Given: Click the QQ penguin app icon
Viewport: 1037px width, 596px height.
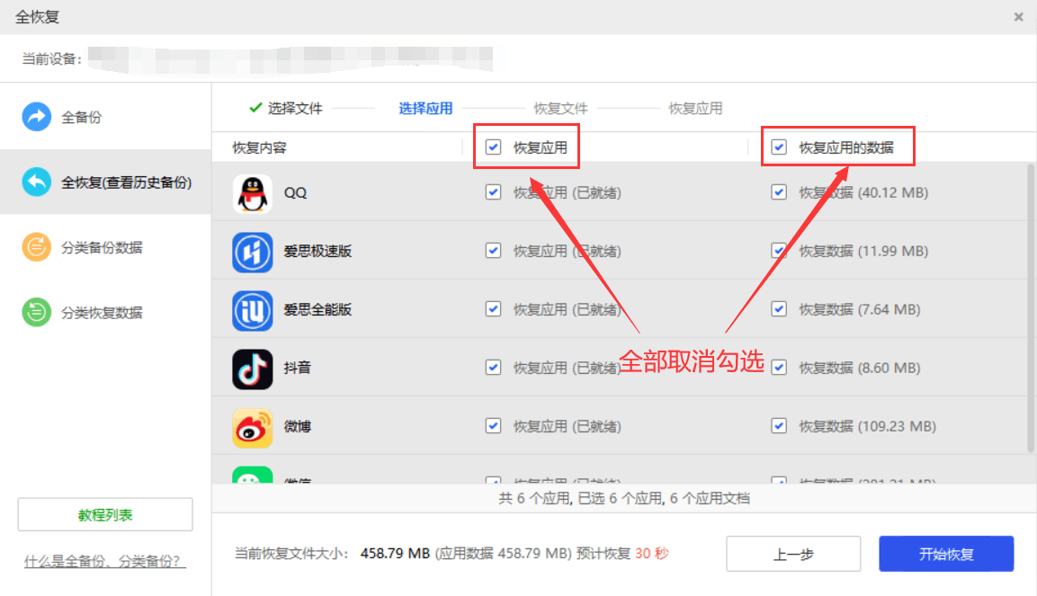Looking at the screenshot, I should coord(253,193).
